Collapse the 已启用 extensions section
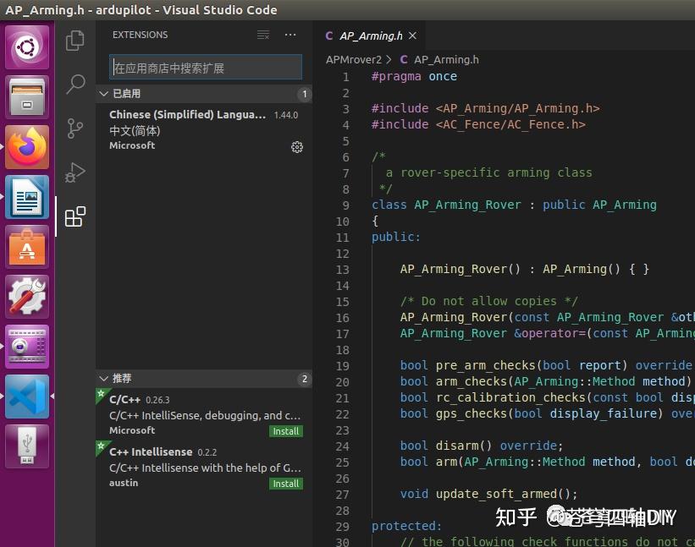The width and height of the screenshot is (695, 547). tap(204, 94)
